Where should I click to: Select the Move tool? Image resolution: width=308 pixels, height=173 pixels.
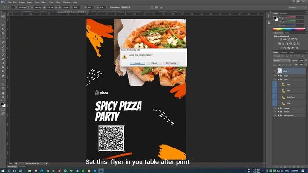tap(3, 17)
